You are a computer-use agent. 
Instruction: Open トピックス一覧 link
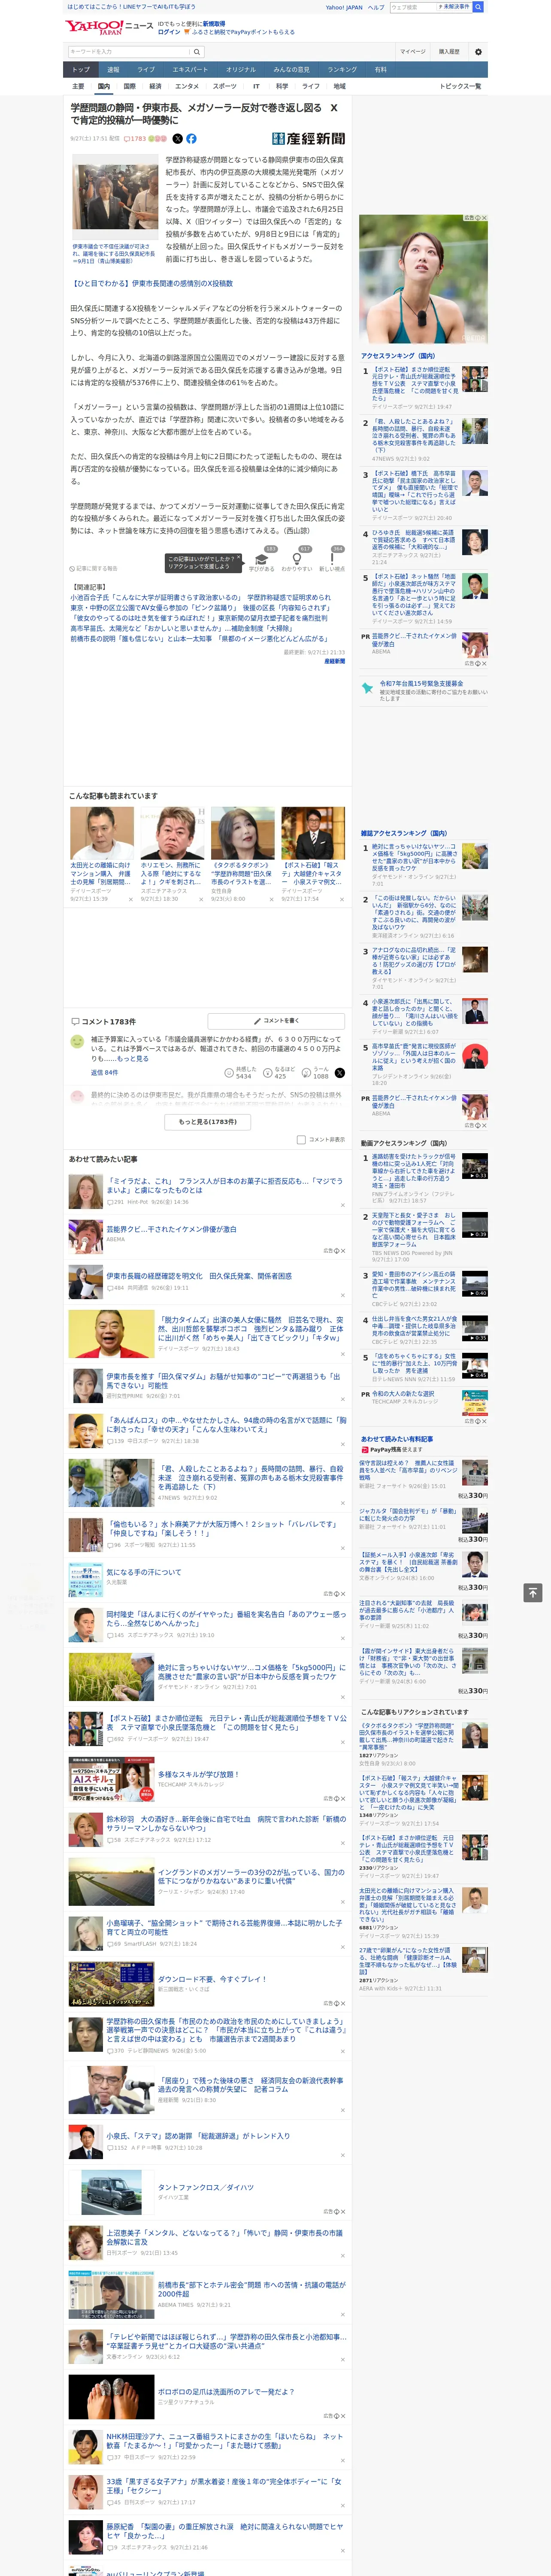coord(460,86)
